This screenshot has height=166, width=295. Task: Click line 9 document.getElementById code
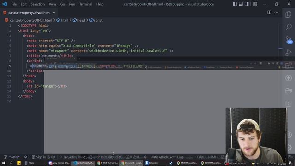click(x=88, y=66)
